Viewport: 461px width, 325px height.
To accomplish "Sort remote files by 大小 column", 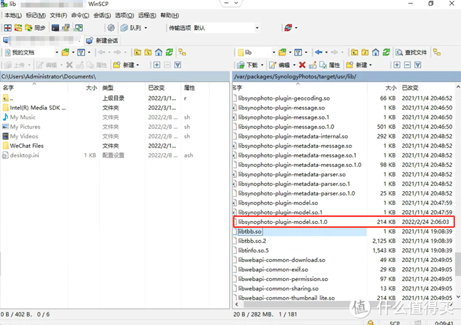I will point(384,87).
